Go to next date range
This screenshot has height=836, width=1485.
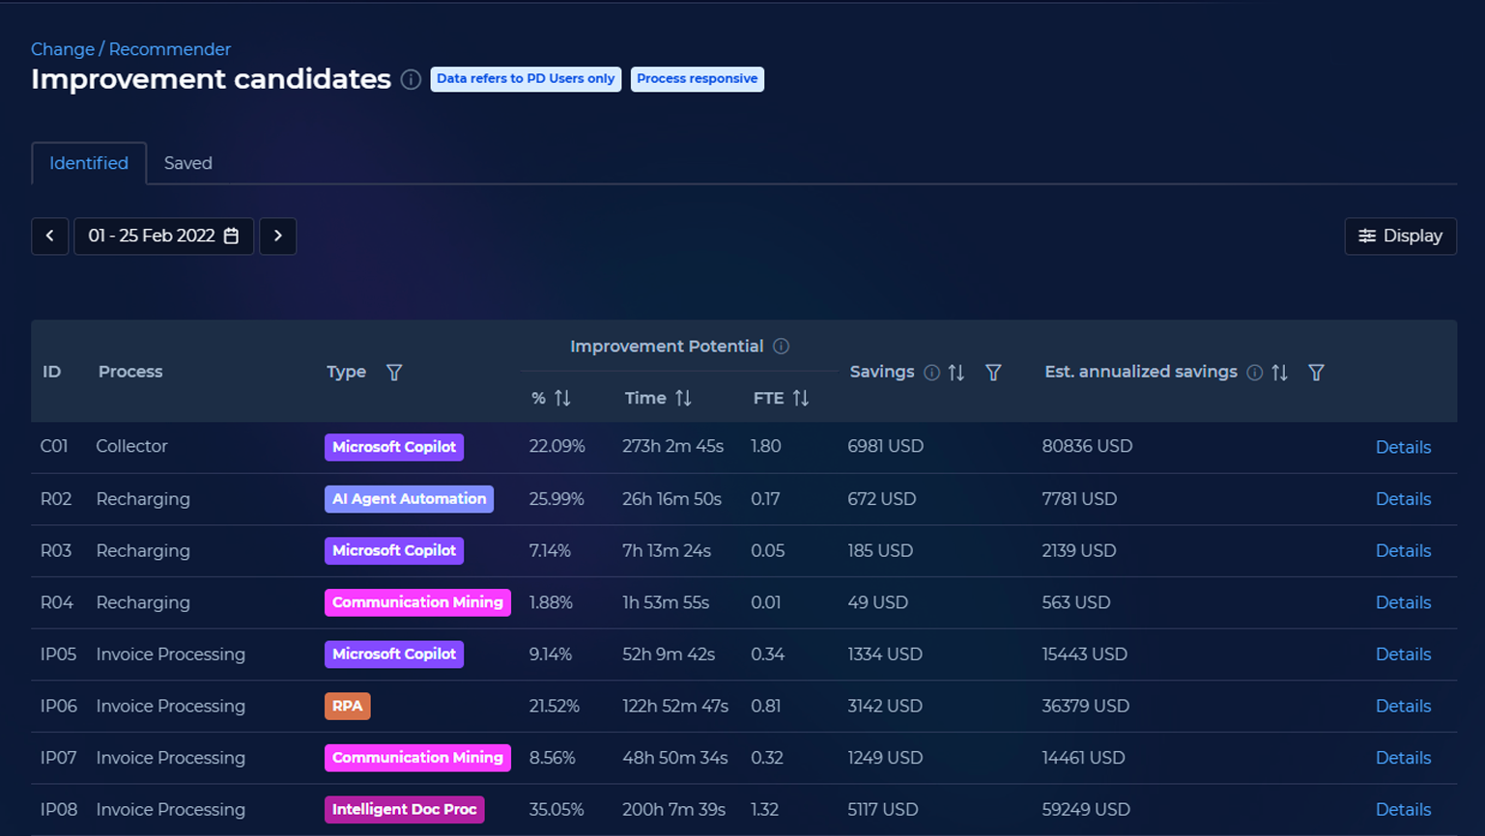tap(278, 236)
